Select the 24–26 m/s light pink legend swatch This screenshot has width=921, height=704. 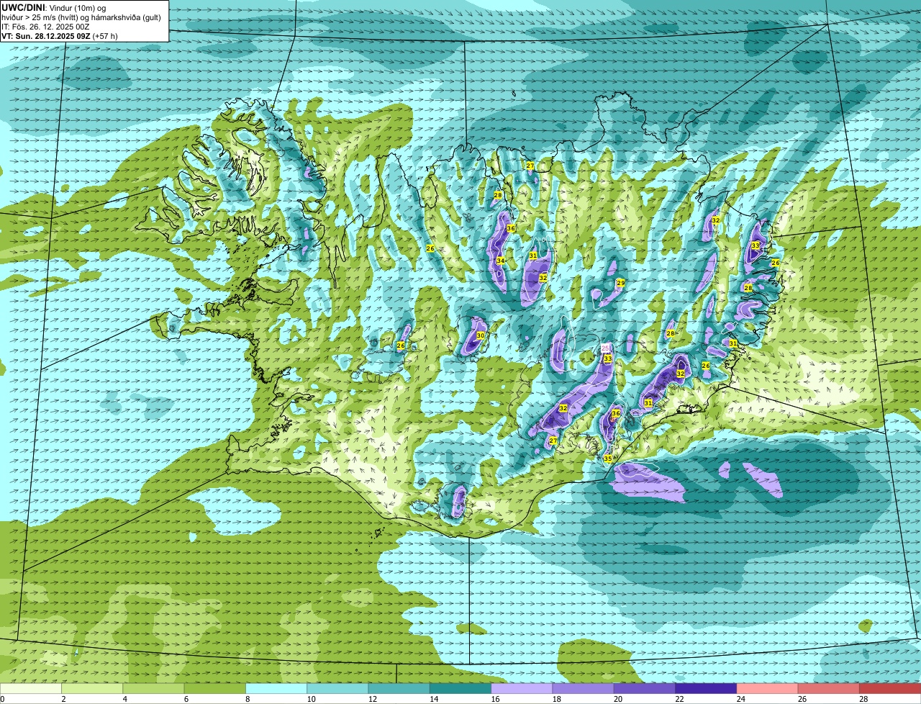(x=767, y=688)
